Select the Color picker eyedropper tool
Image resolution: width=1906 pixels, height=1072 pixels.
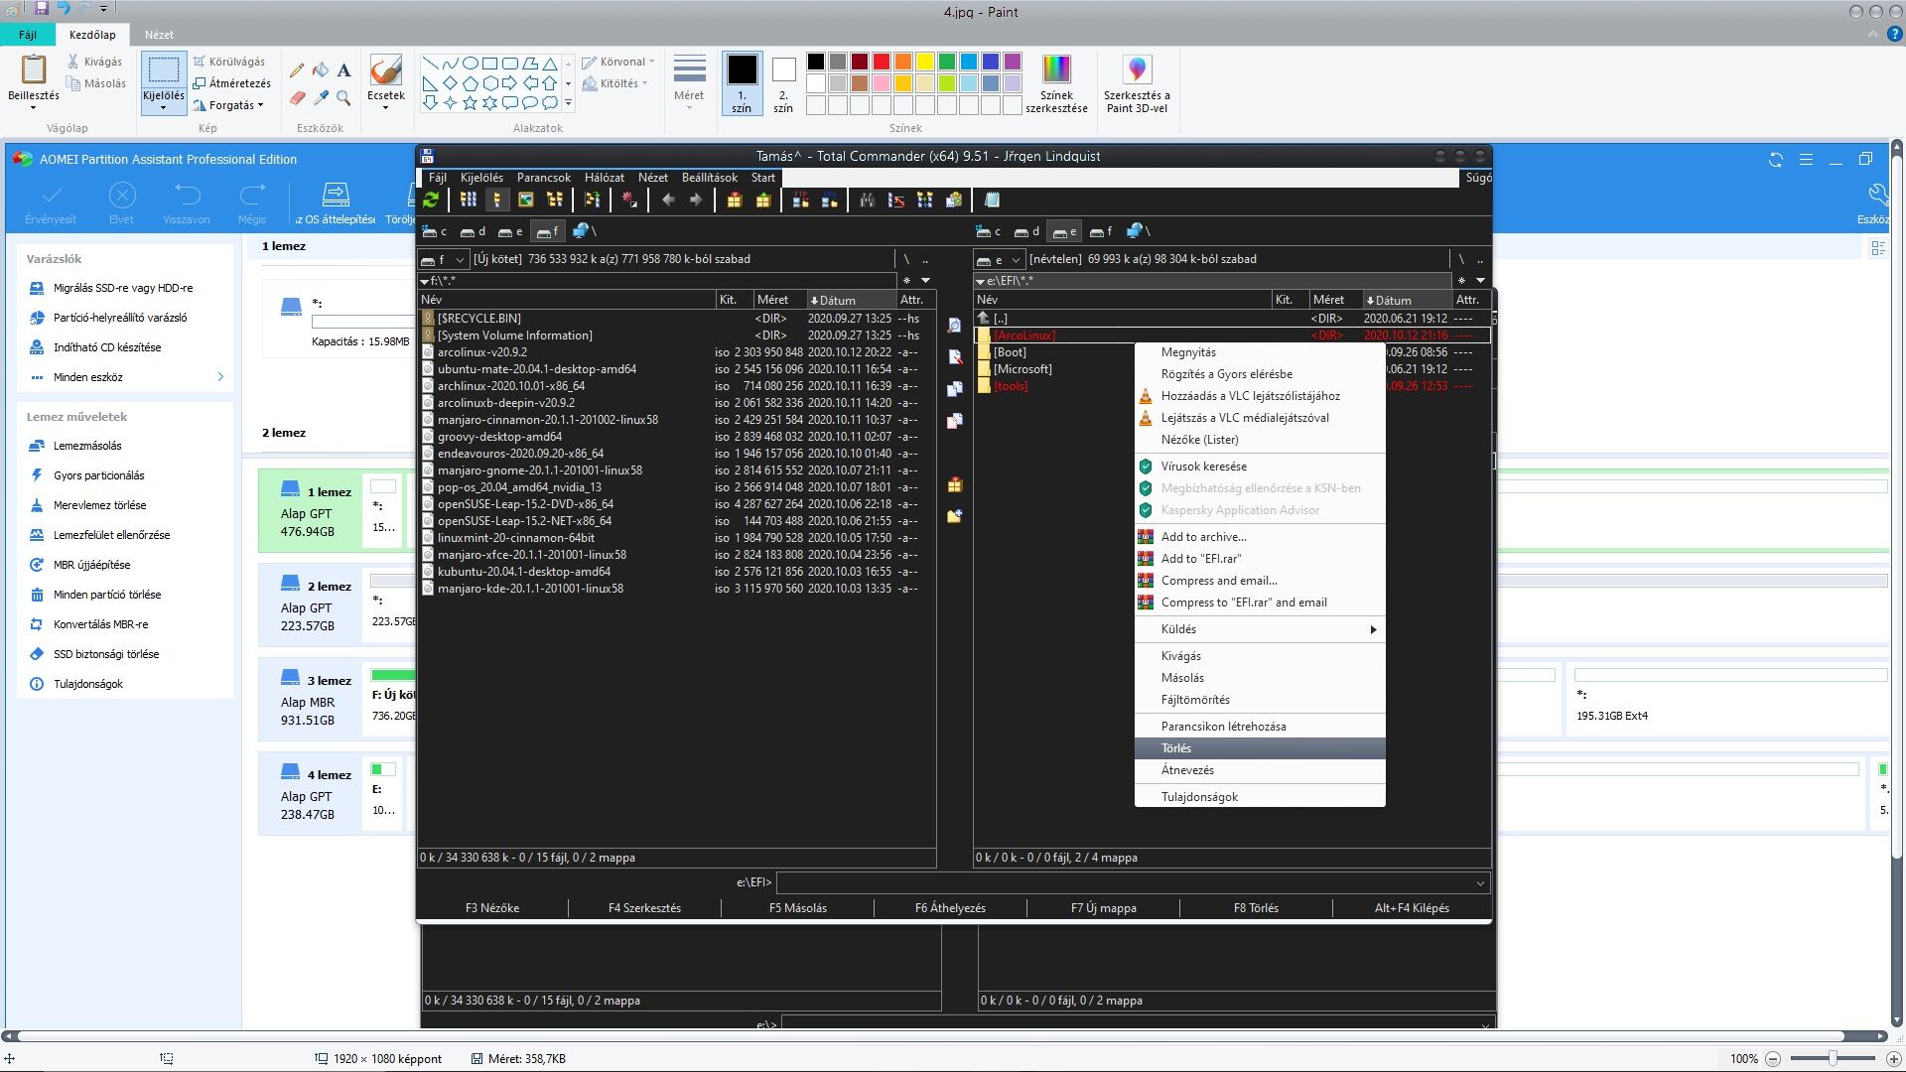pos(320,97)
